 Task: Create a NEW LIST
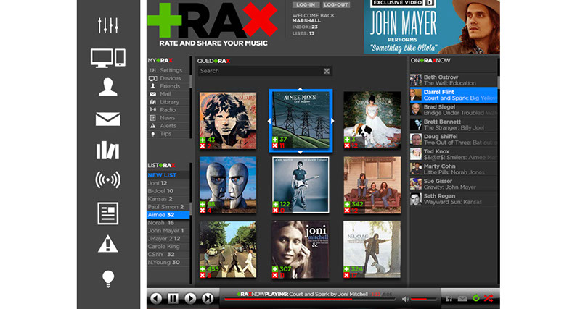pyautogui.click(x=161, y=175)
